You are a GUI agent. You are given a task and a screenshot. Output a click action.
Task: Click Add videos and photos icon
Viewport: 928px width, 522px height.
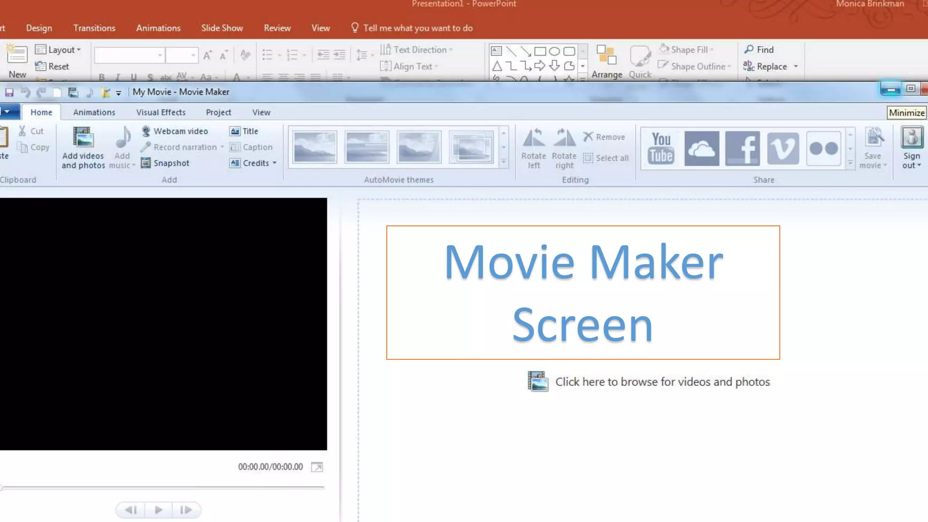83,138
